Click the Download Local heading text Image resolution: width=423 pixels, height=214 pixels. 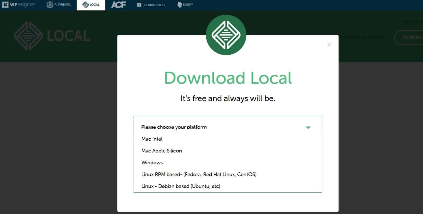coord(228,78)
